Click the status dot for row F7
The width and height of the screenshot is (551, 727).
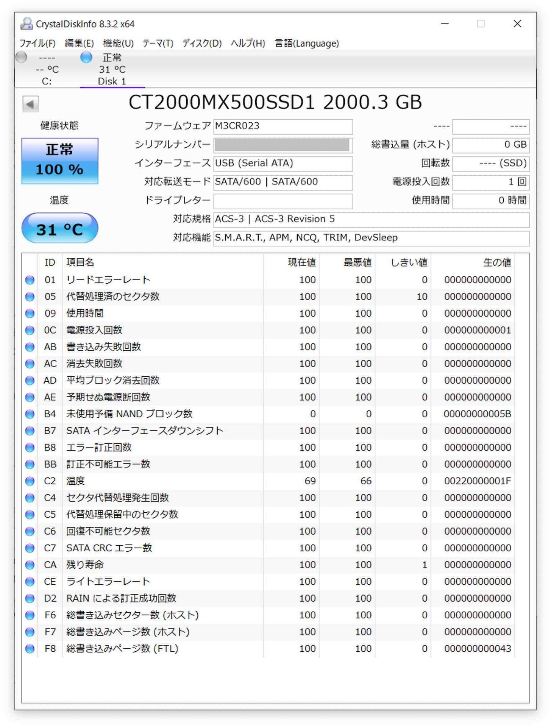click(x=30, y=632)
